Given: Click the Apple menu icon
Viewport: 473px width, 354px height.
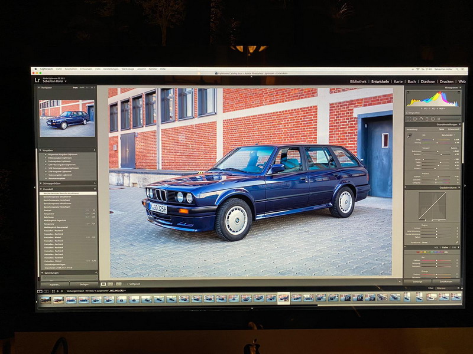Looking at the screenshot, I should click(35, 69).
